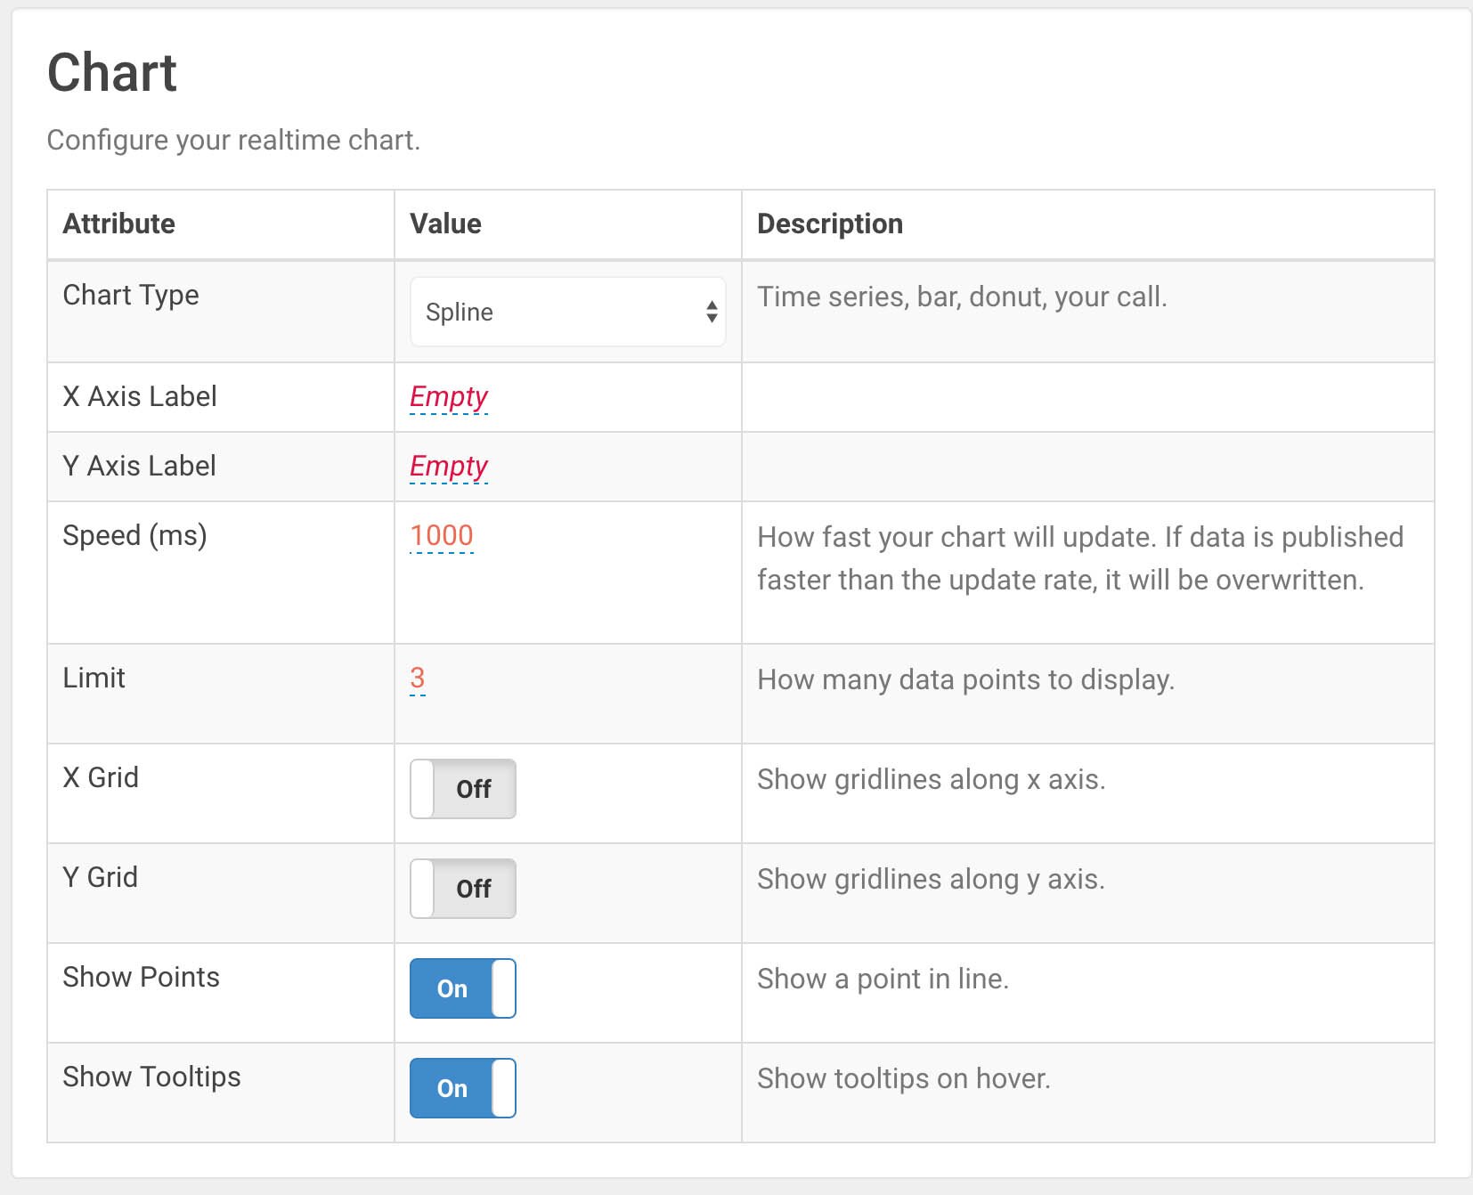Click the Speed value 1000

coord(442,535)
